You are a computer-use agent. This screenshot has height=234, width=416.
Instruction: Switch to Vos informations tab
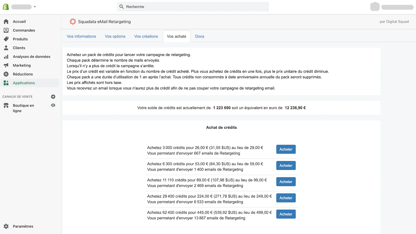coord(81,36)
